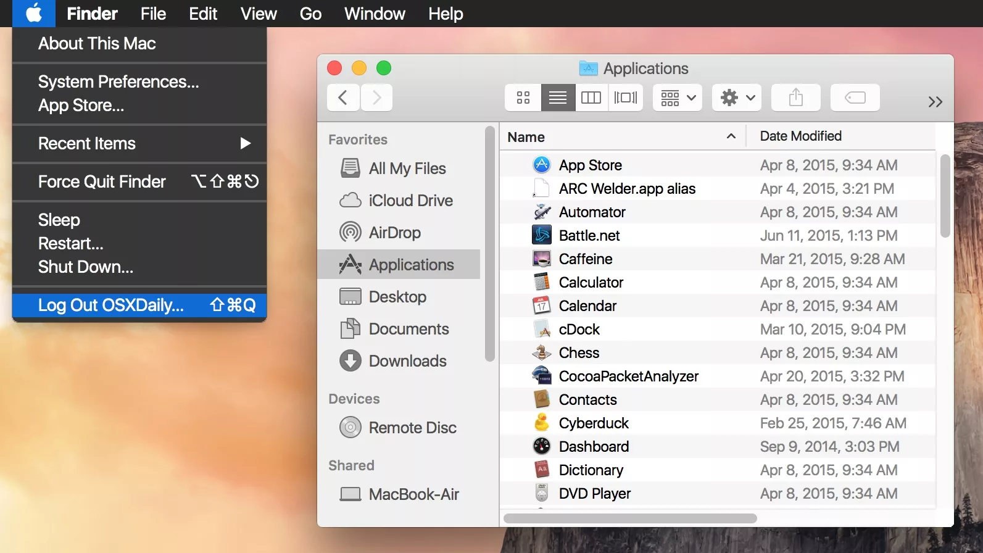This screenshot has width=983, height=553.
Task: Open the Help menu
Action: [x=446, y=14]
